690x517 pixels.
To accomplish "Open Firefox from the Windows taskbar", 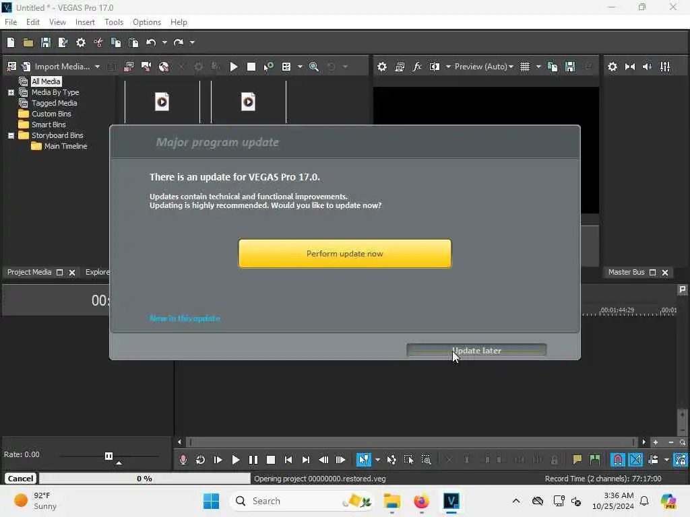I will click(x=421, y=501).
